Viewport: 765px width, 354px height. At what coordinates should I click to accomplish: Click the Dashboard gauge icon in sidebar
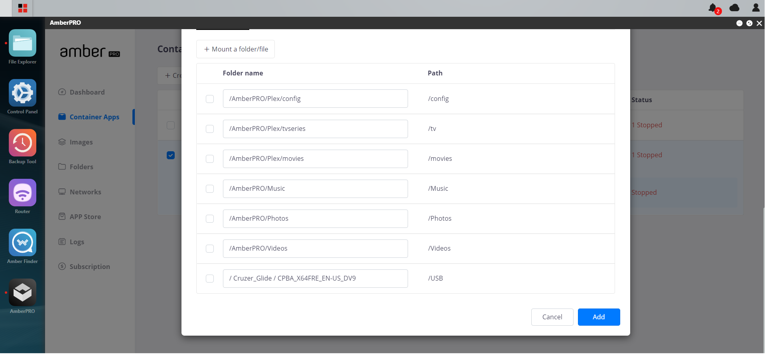tap(62, 92)
